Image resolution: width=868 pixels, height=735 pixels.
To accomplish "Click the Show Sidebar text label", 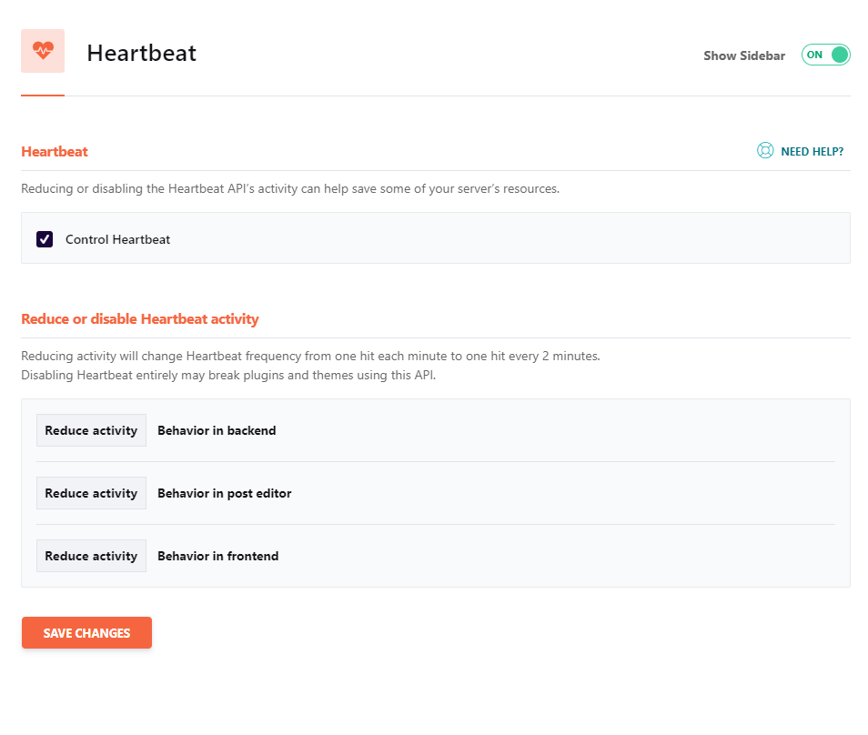I will click(x=743, y=55).
